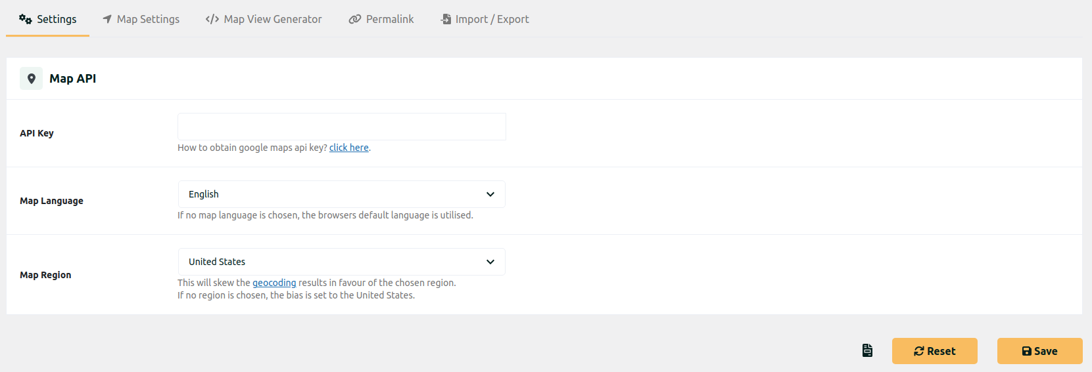
Task: Click the Reset button
Action: 935,351
